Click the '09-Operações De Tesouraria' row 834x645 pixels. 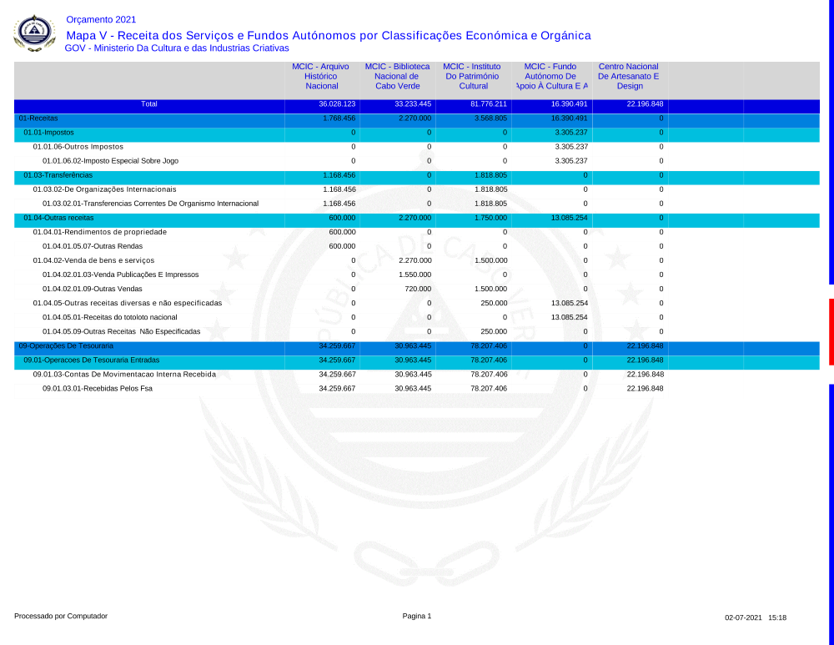[66, 345]
